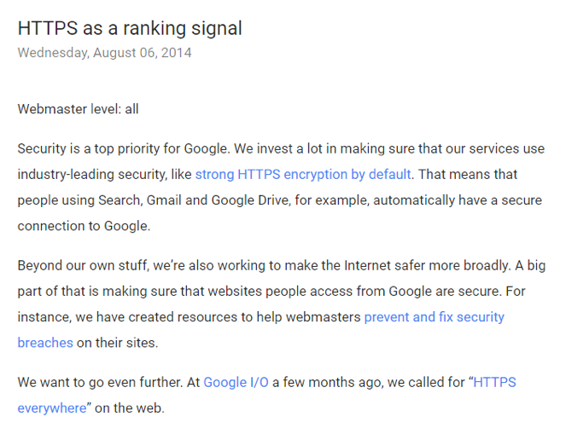Screen dimensions: 566x428
Task: Click the blue "everywhere" link word
Action: coord(52,408)
